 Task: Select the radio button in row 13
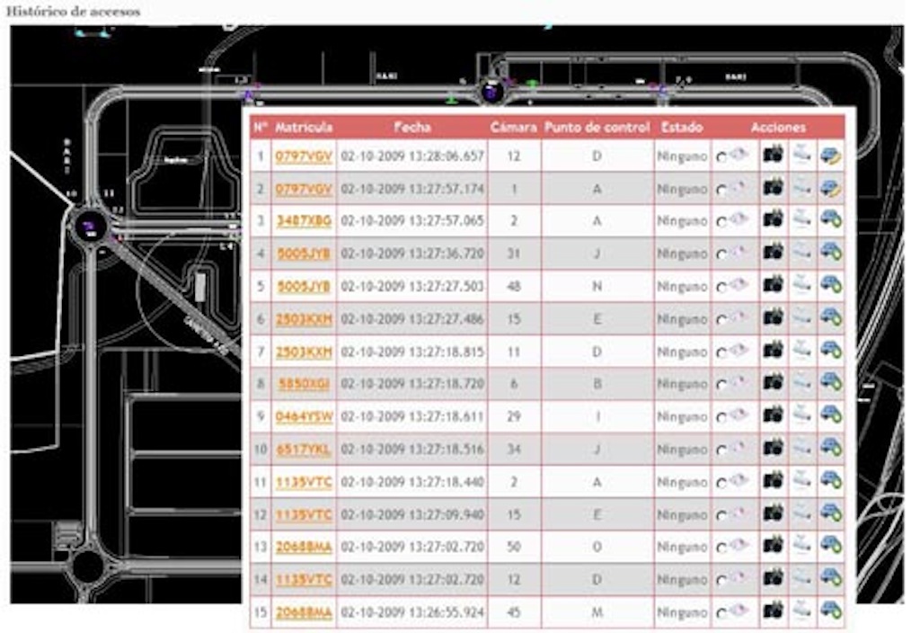tap(721, 548)
